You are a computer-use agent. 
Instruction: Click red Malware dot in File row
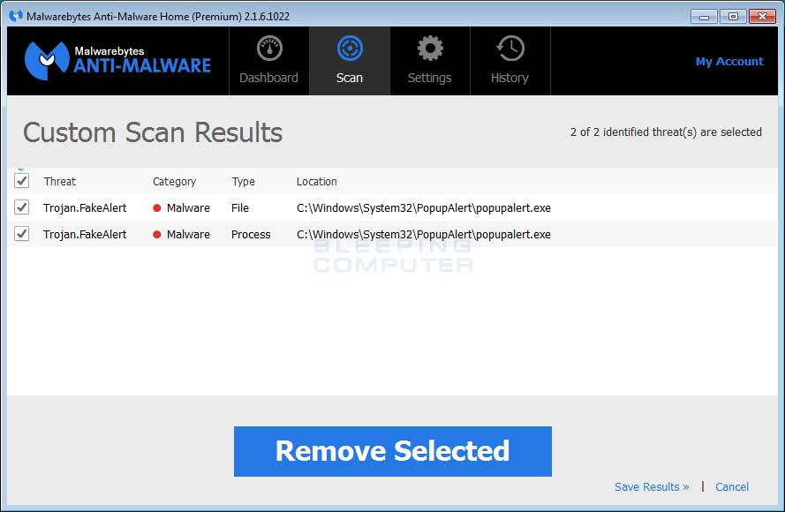(156, 207)
